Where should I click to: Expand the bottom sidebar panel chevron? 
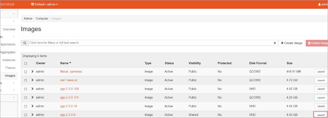[x=14, y=97]
